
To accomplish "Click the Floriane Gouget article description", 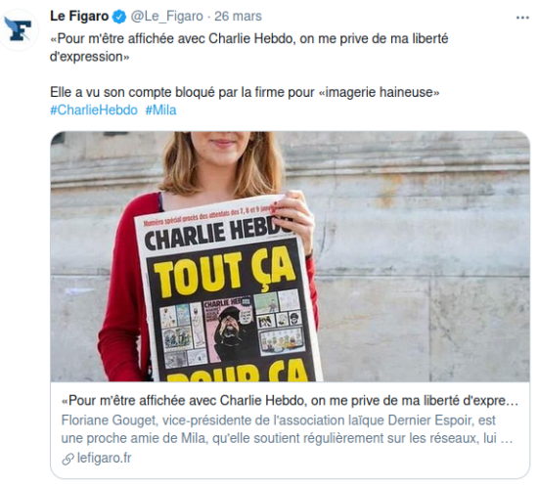I will tap(288, 429).
